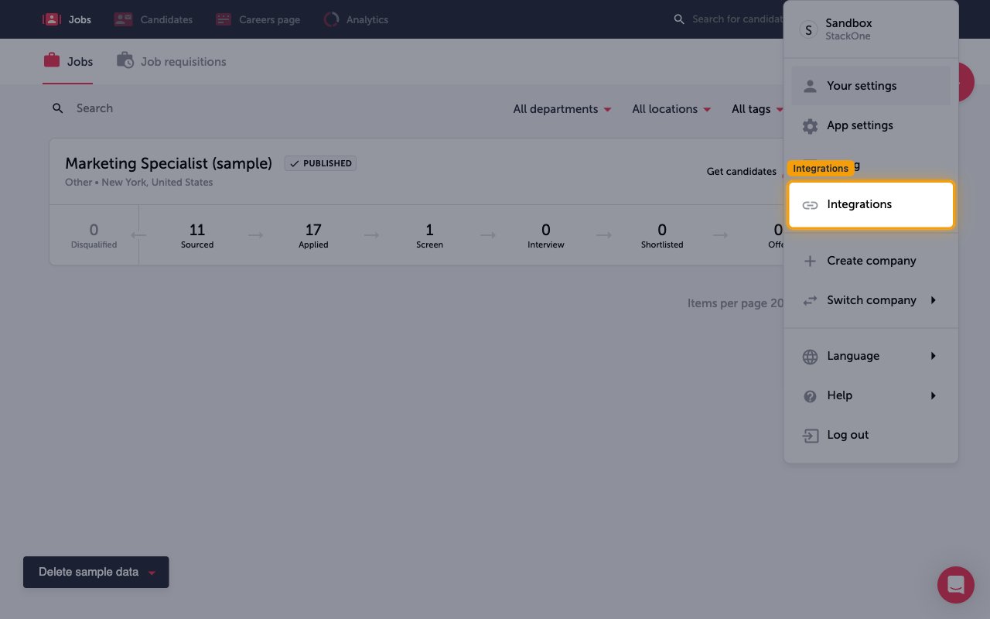Click the magnifier icon beside jobs Search
The height and width of the screenshot is (619, 990).
58,108
